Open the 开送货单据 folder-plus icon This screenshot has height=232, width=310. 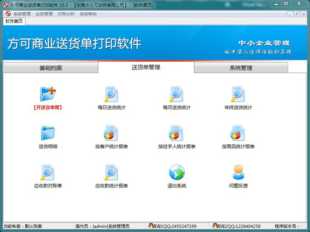tap(48, 94)
